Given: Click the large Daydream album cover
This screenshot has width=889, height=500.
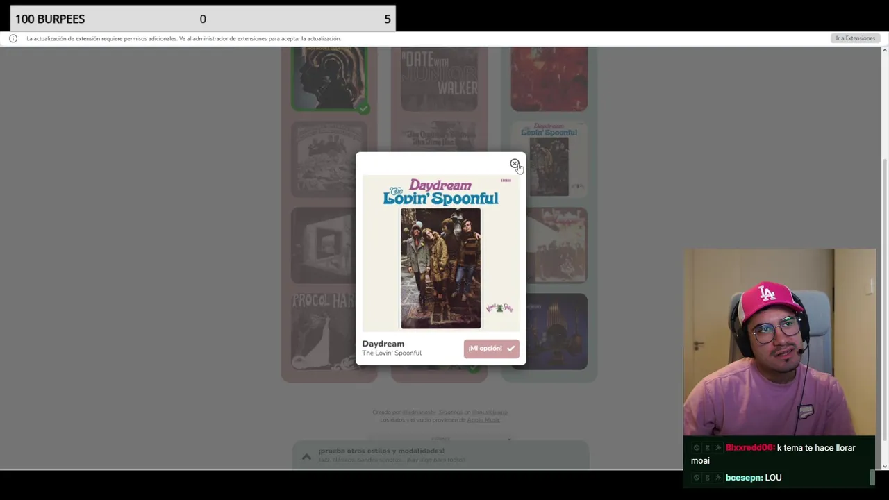Looking at the screenshot, I should pyautogui.click(x=440, y=253).
